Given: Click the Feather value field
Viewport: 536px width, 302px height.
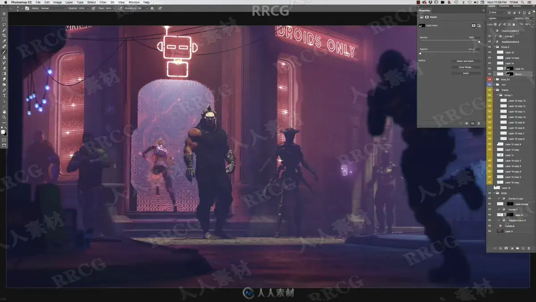Looking at the screenshot, I should [x=474, y=49].
